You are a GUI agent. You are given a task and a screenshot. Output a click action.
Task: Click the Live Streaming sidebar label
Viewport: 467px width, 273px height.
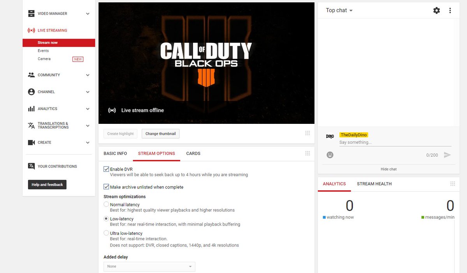pyautogui.click(x=53, y=30)
